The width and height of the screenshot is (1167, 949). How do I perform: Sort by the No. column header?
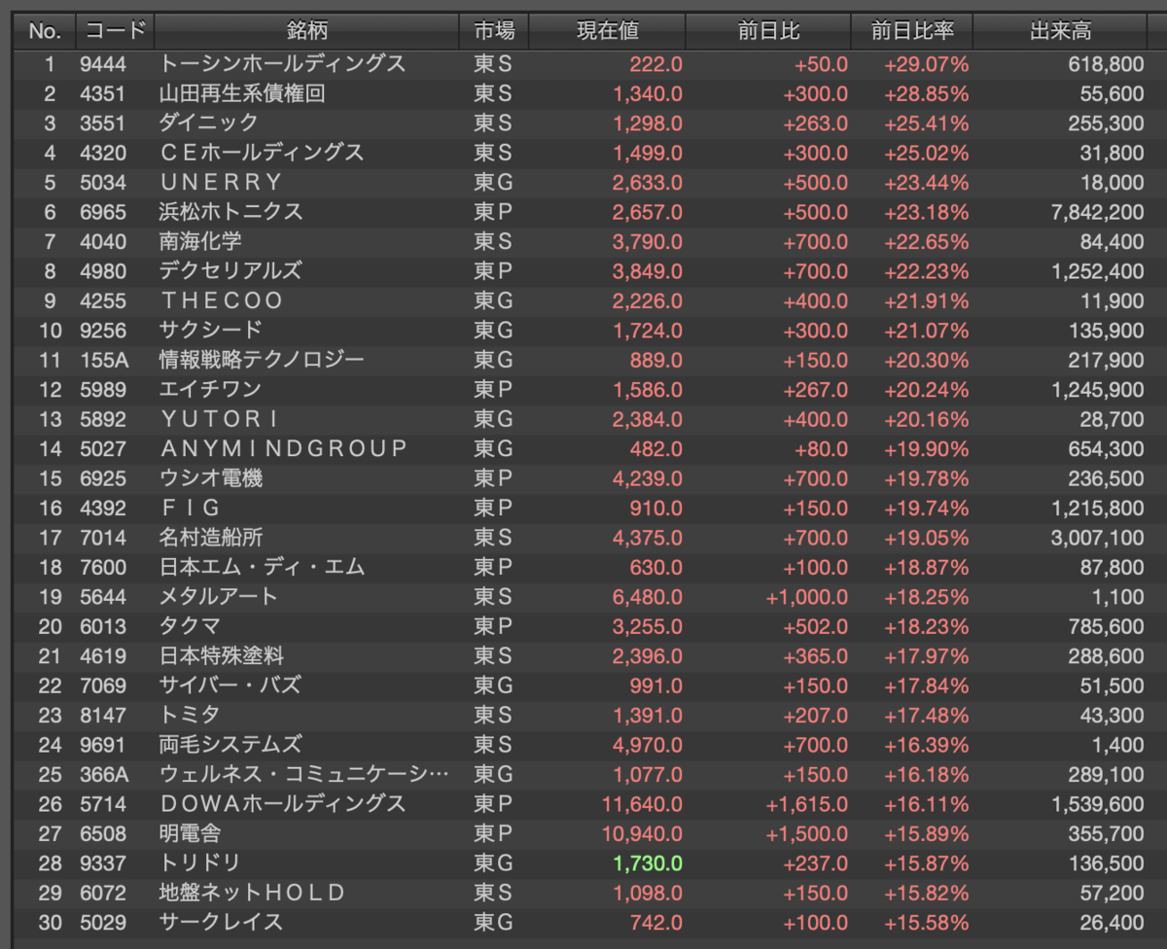coord(44,31)
